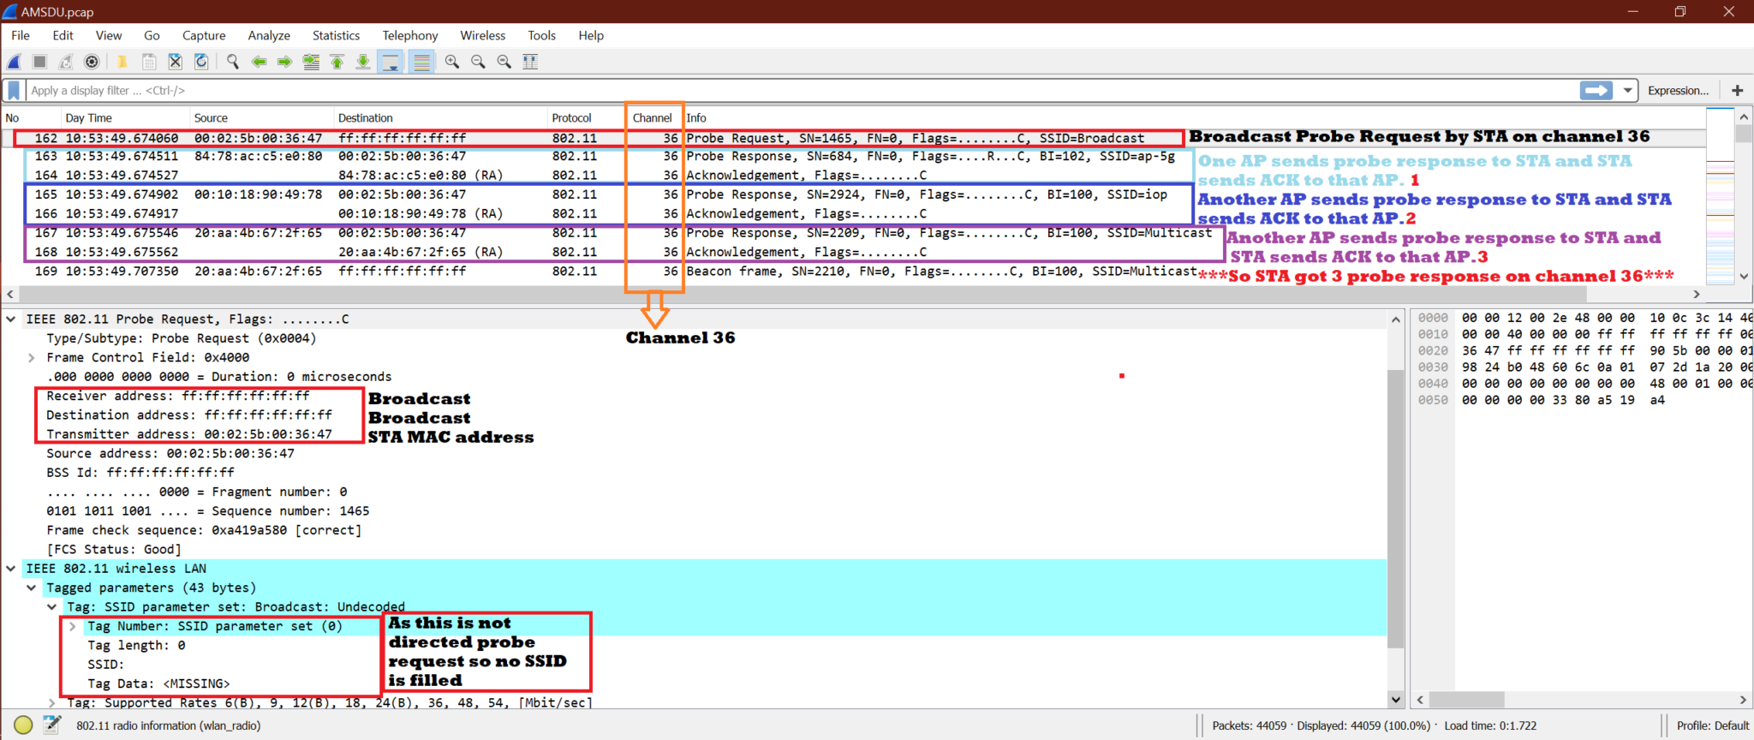Screen dimensions: 1754x740
Task: Open the Tools menu
Action: click(541, 35)
